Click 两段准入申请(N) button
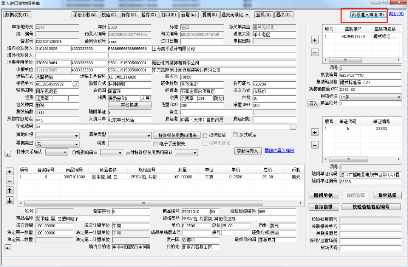Screen dimensions: 408x267 click(368, 15)
